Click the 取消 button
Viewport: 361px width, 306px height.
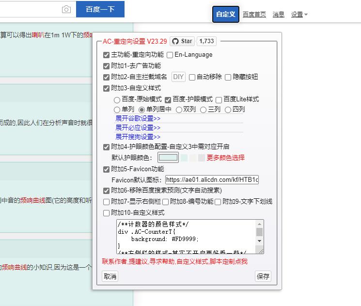(x=110, y=276)
